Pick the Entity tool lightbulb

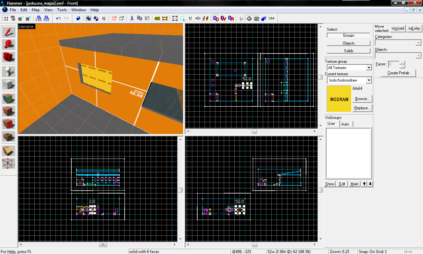[x=9, y=72]
